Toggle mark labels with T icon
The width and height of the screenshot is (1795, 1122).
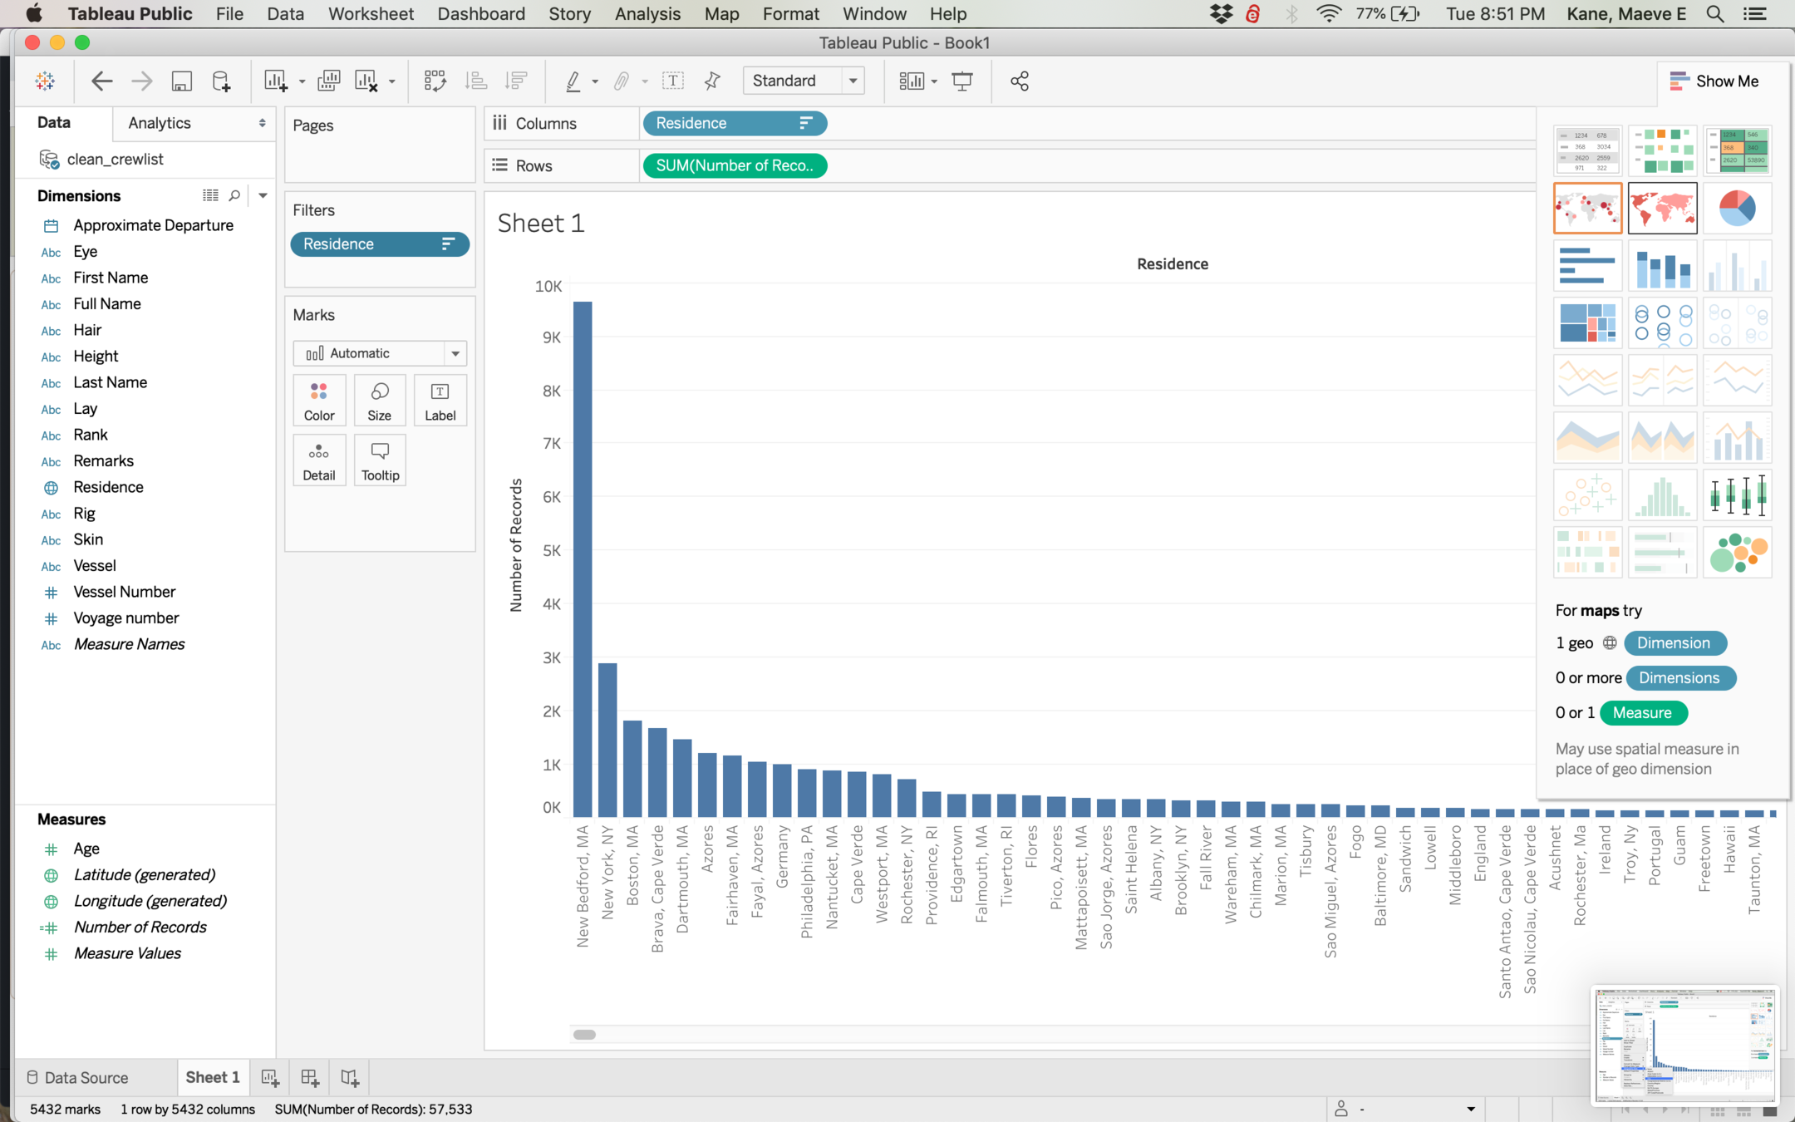tap(672, 81)
